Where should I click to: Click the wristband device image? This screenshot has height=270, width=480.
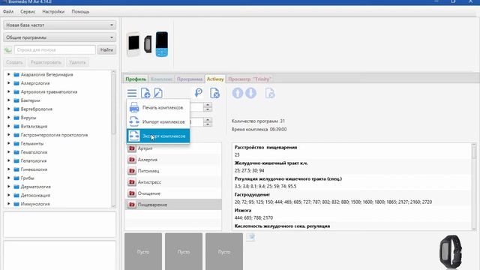pyautogui.click(x=451, y=252)
